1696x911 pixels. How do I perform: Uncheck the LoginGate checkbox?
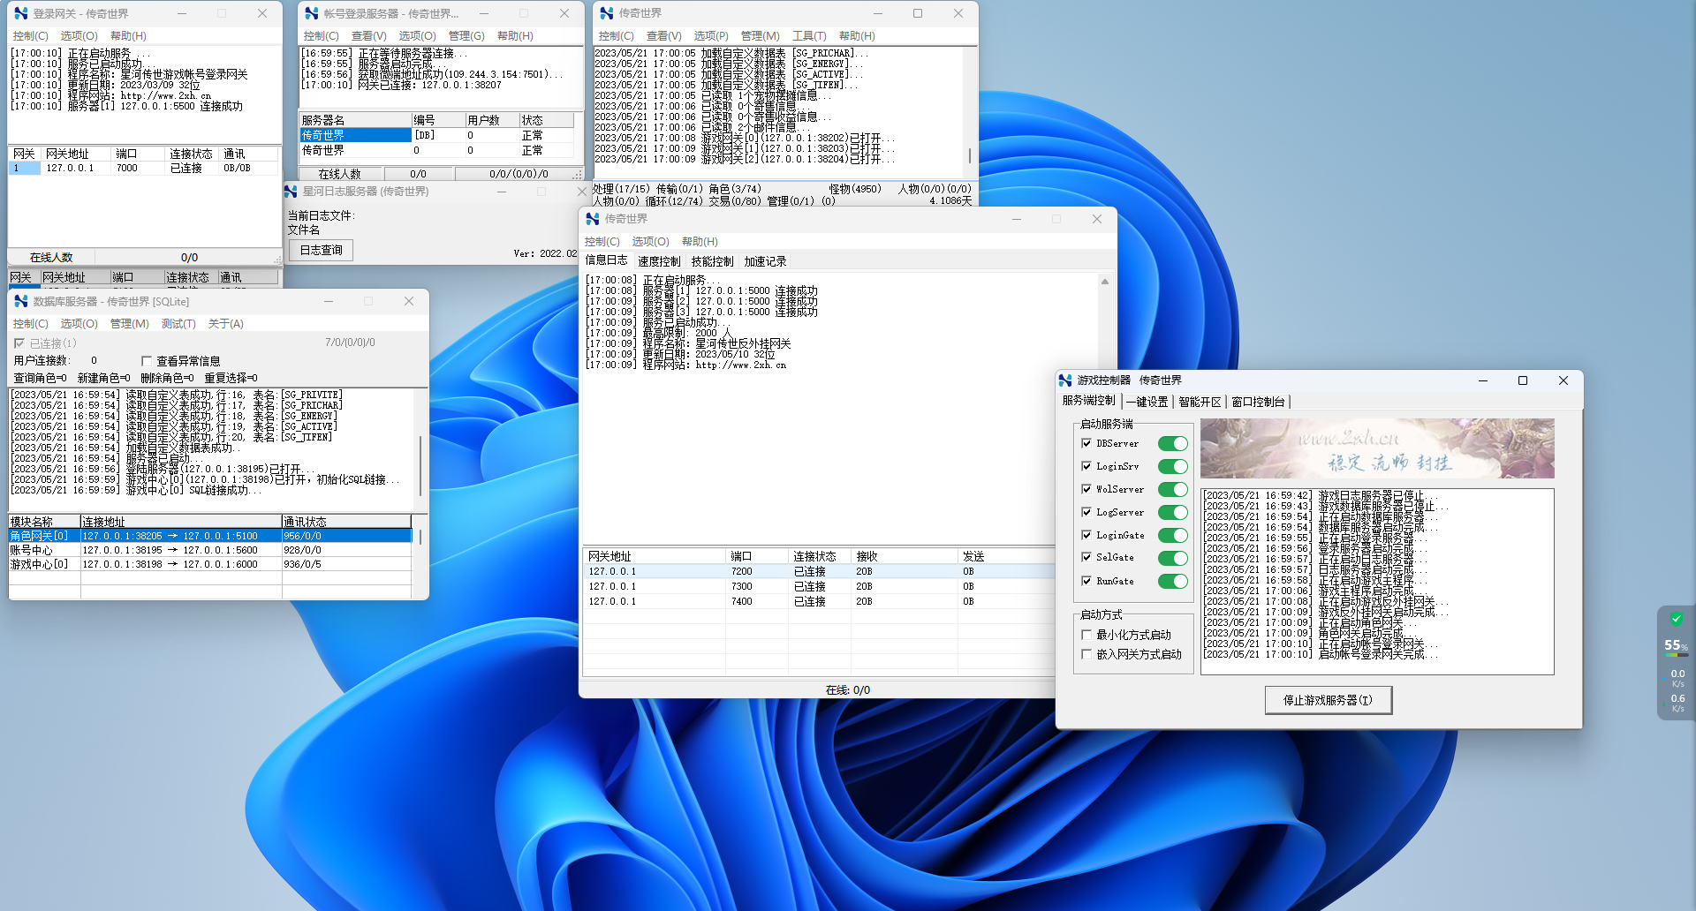(x=1087, y=535)
